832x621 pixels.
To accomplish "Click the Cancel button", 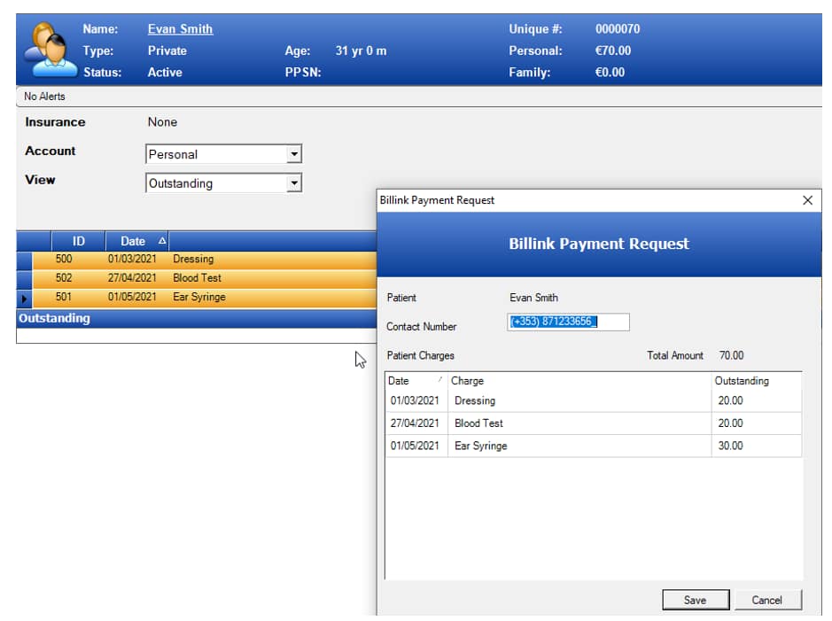I will pyautogui.click(x=767, y=600).
